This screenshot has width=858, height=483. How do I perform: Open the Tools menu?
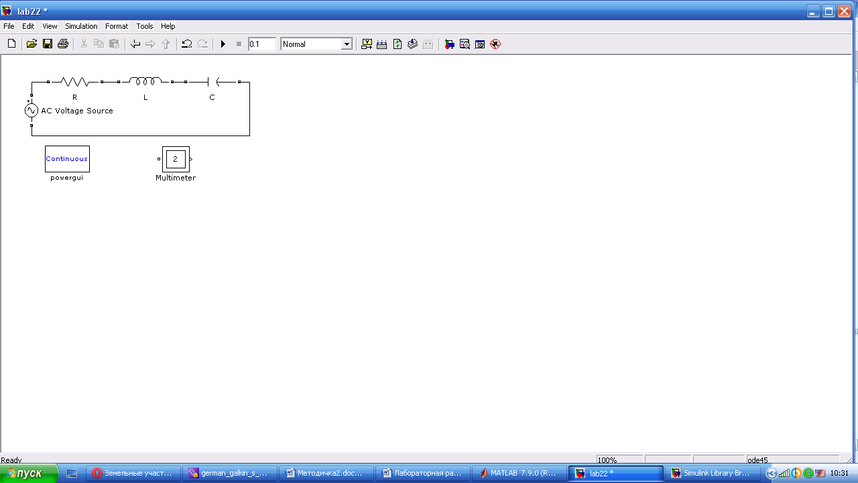(145, 26)
